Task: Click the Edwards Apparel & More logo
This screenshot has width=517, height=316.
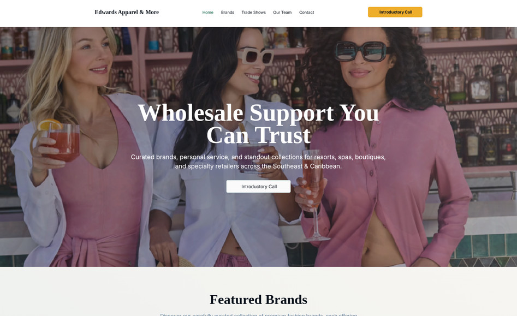Action: click(x=127, y=12)
